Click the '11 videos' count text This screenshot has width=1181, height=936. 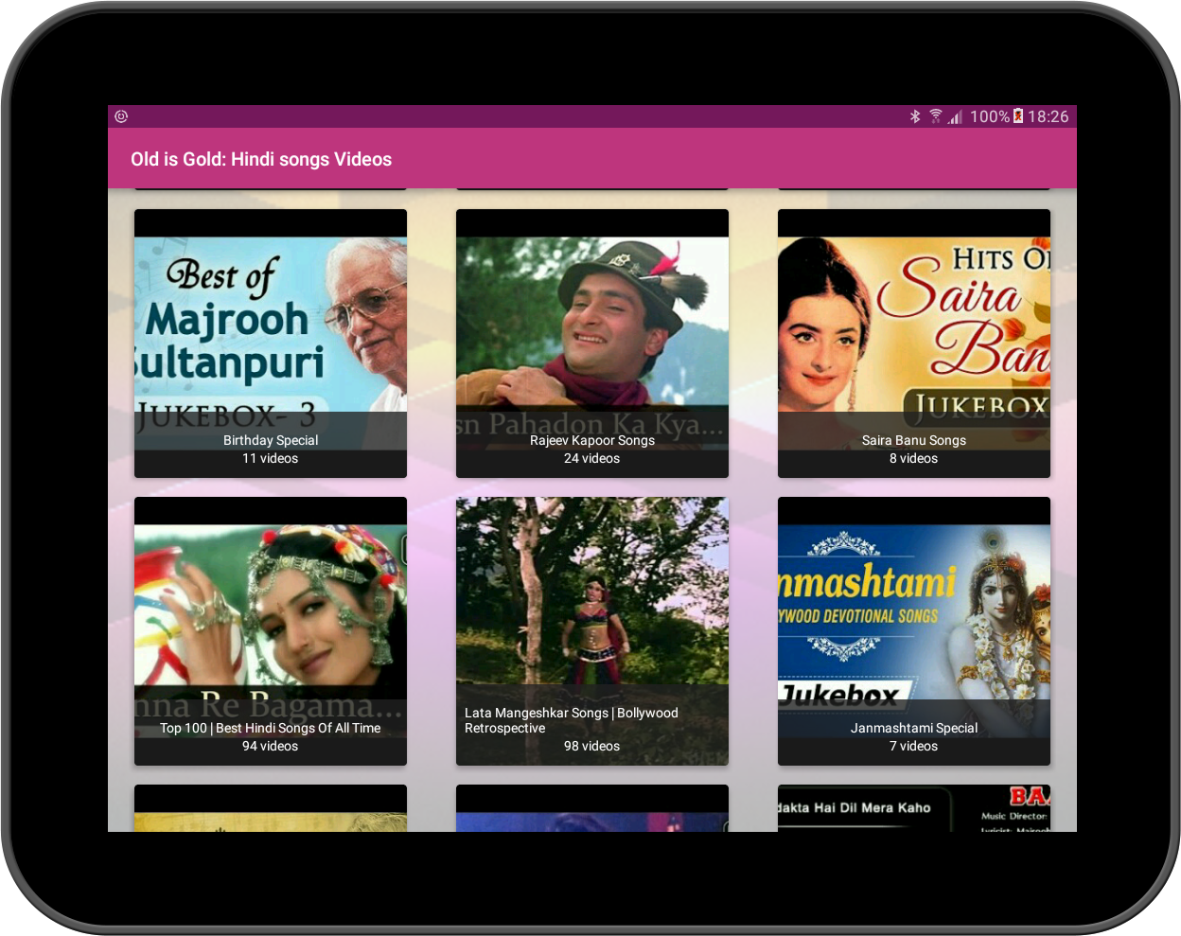tap(271, 458)
